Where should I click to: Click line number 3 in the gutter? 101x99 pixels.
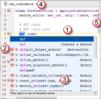tap(5, 20)
